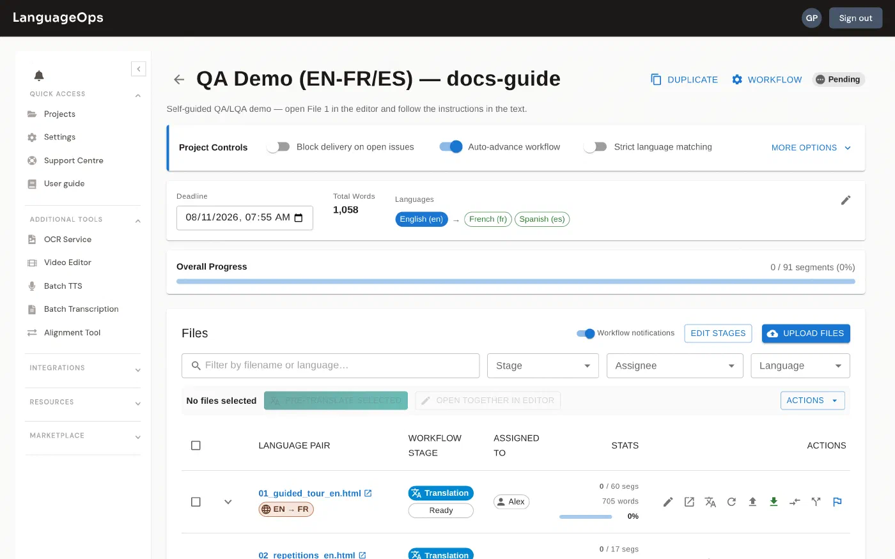Focus the filter by filename or language field
The width and height of the screenshot is (895, 559).
(331, 365)
